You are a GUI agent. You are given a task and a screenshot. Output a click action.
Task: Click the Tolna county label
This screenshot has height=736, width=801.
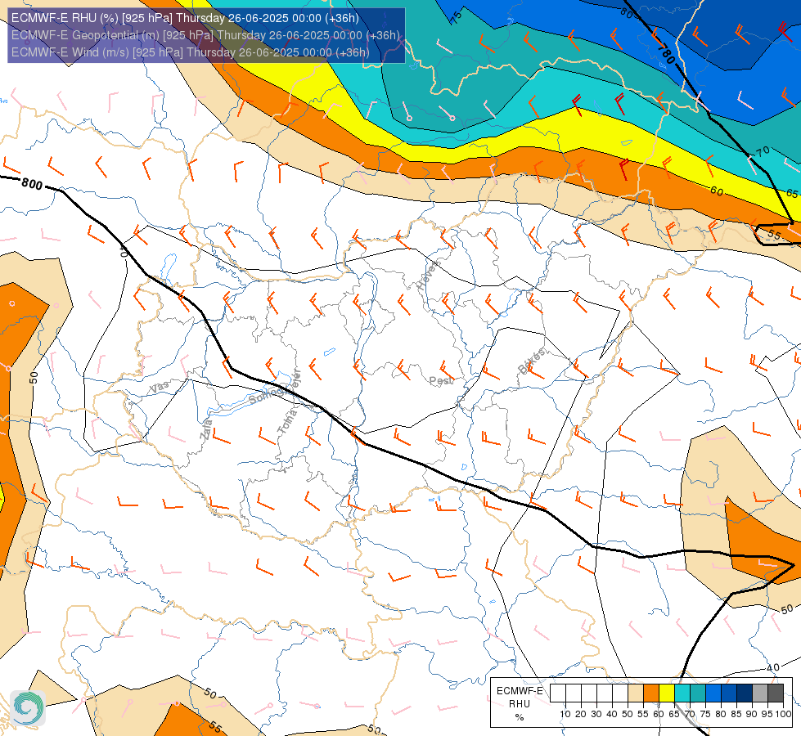coord(287,421)
